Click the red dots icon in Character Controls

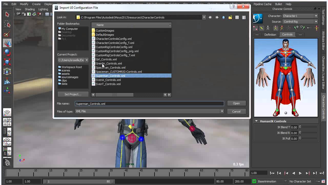click(255, 28)
